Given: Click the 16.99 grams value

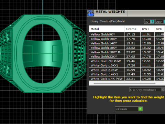Looking at the screenshot, I should point(131,70).
